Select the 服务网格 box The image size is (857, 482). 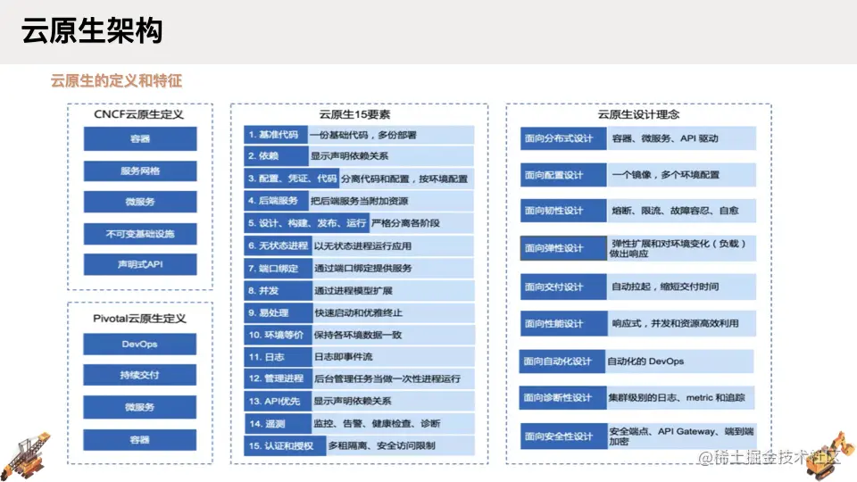pyautogui.click(x=140, y=171)
